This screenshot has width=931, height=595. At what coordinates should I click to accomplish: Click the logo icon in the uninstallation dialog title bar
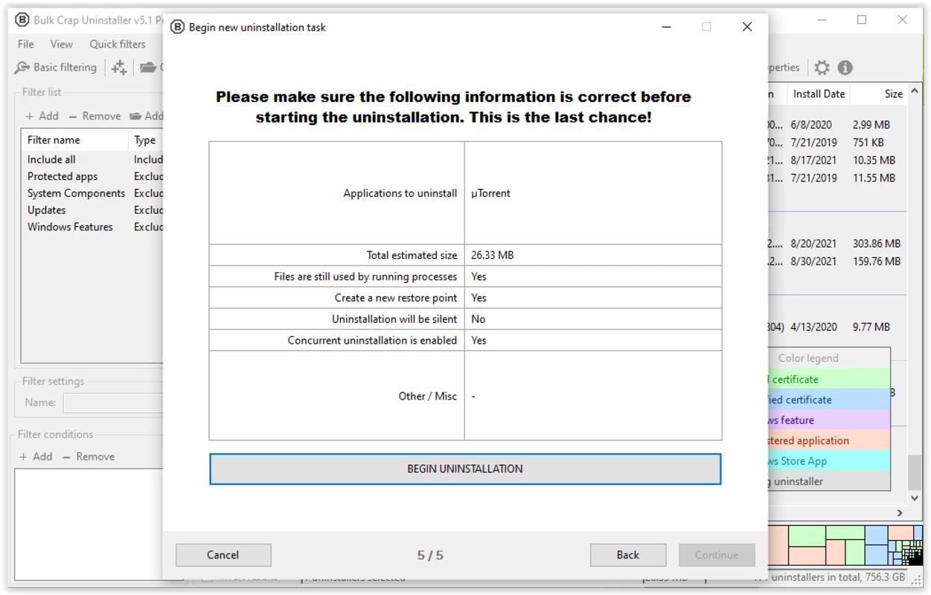pyautogui.click(x=177, y=27)
